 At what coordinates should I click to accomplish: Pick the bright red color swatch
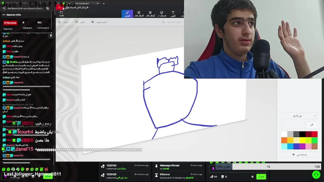314,134
